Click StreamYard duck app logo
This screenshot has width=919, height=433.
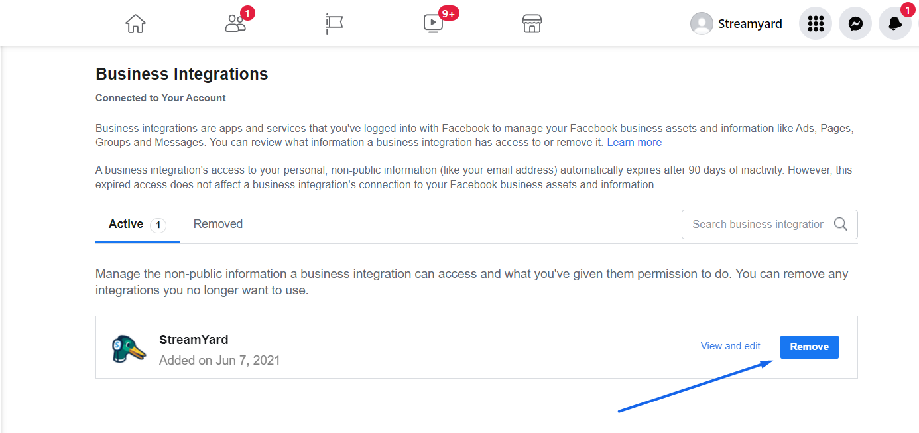tap(129, 348)
